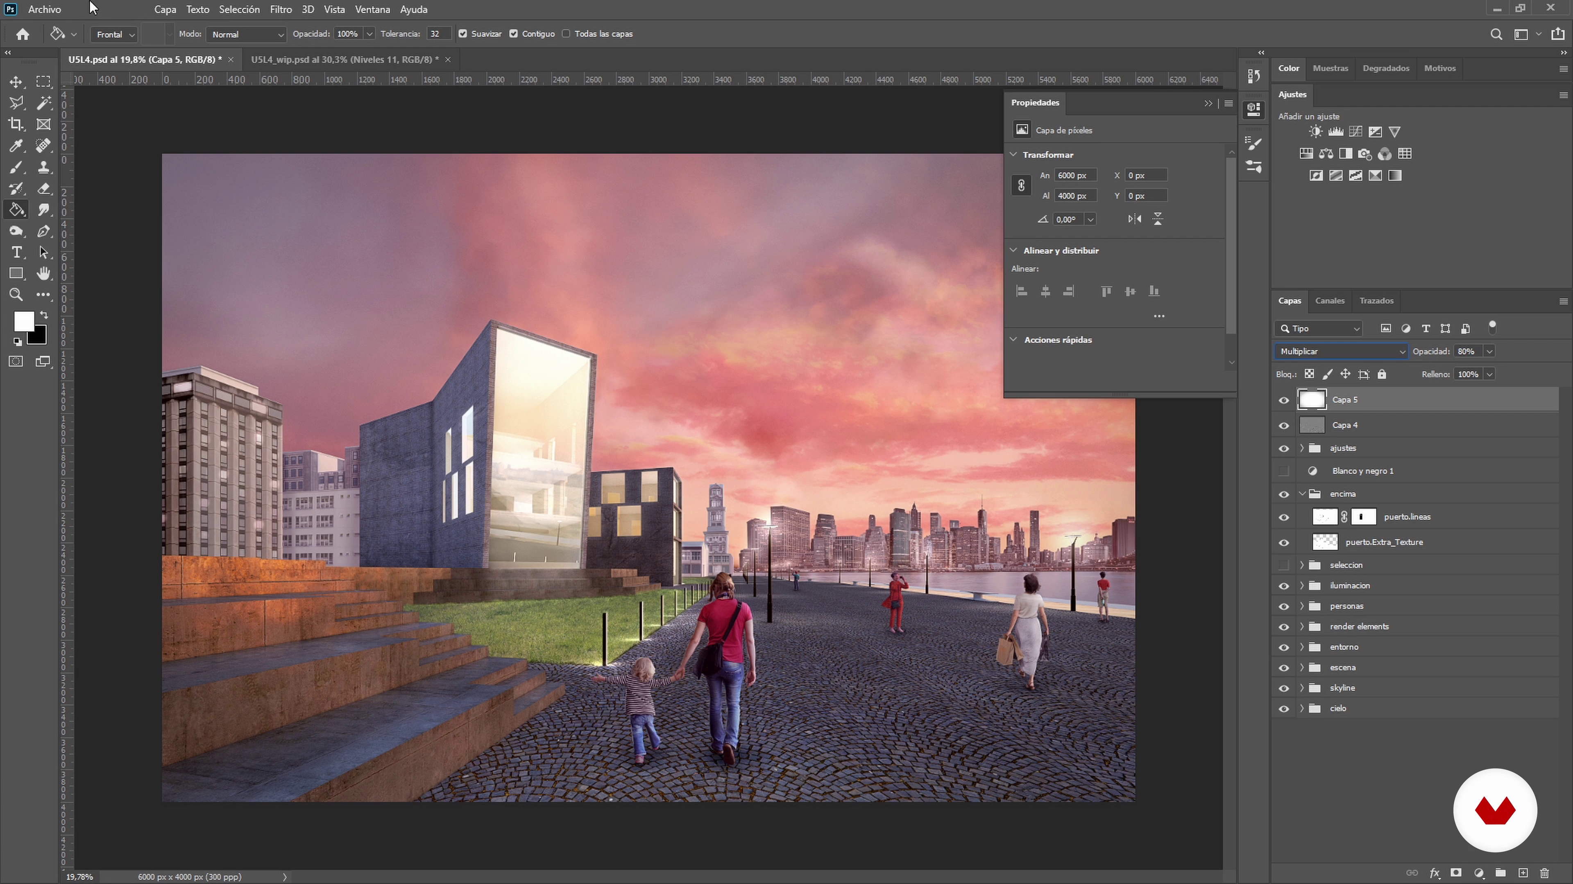
Task: Open layer effects fx menu
Action: tap(1435, 873)
